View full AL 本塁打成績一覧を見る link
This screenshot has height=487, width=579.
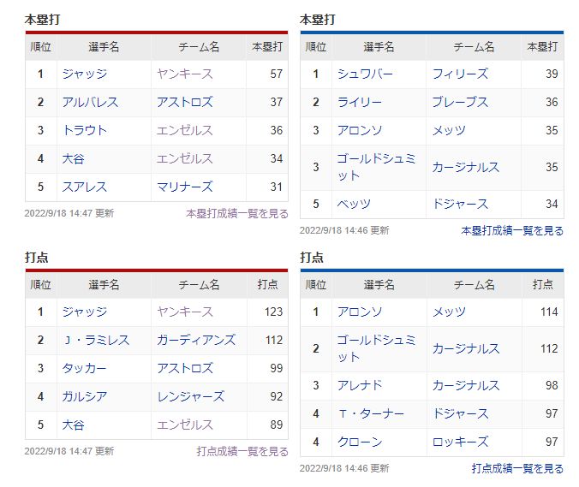pyautogui.click(x=237, y=214)
